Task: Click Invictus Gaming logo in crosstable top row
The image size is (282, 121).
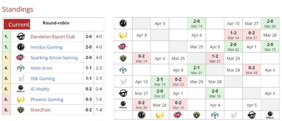Action: coord(123,24)
